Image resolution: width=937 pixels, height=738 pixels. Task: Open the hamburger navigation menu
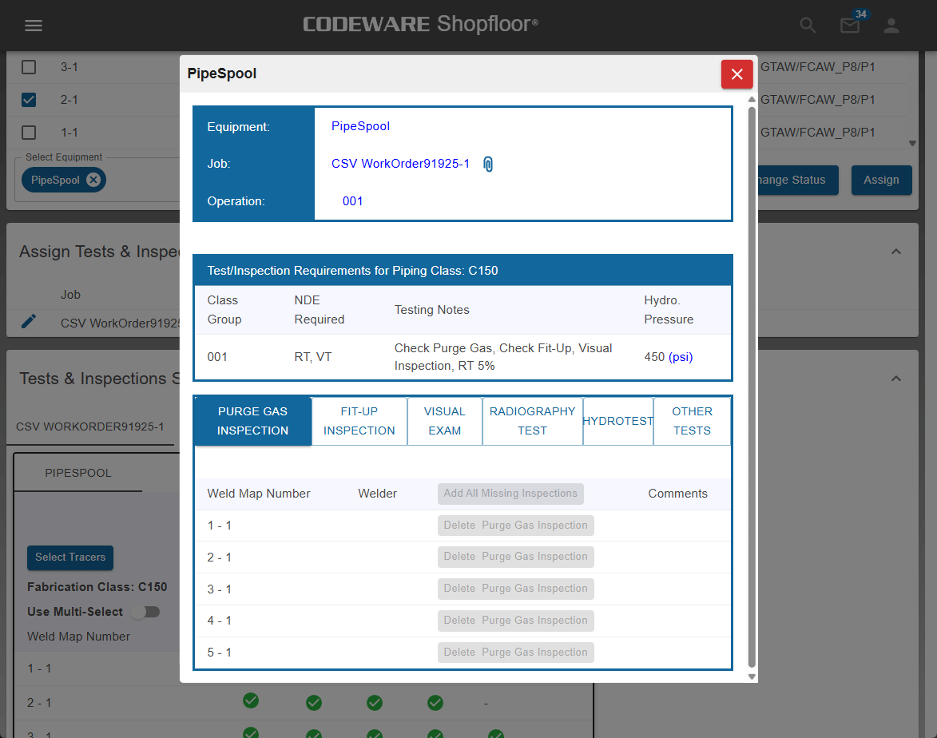(x=33, y=26)
